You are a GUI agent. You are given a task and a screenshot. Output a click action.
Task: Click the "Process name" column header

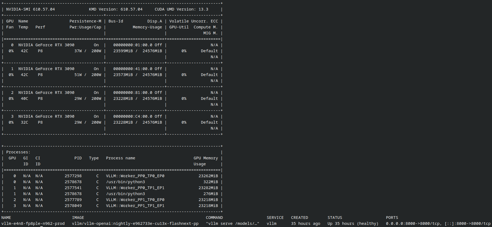click(x=121, y=158)
